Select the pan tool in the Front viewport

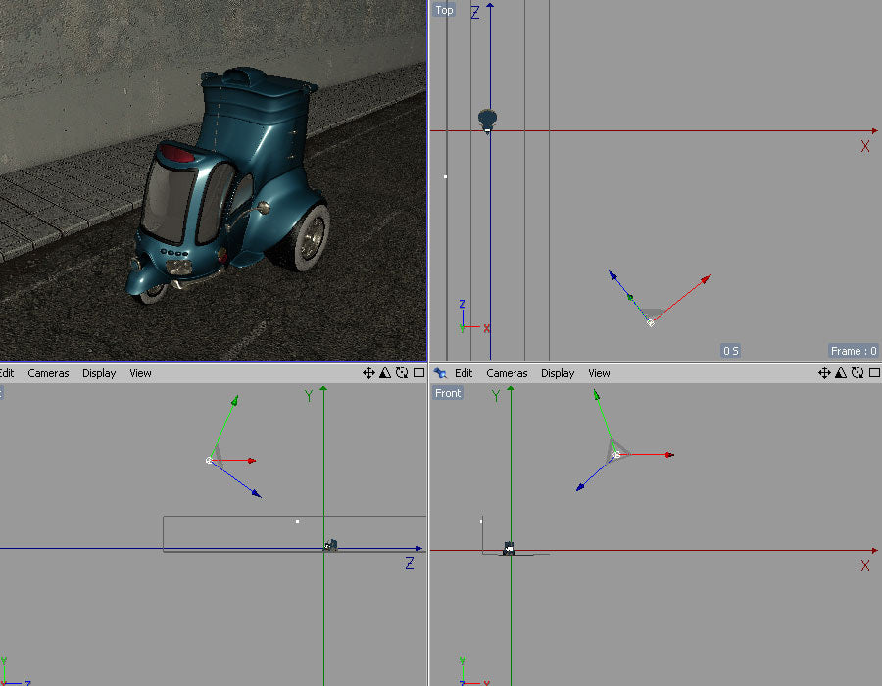click(x=826, y=372)
